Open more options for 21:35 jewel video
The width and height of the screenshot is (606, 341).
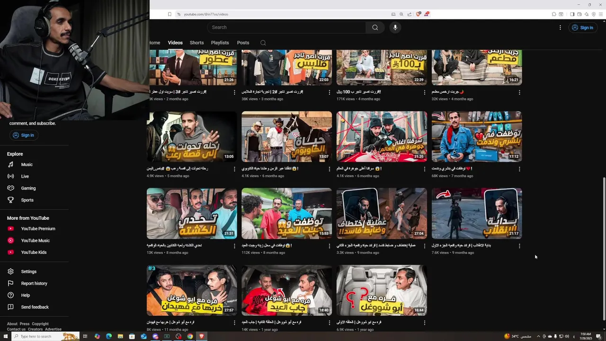click(x=424, y=169)
